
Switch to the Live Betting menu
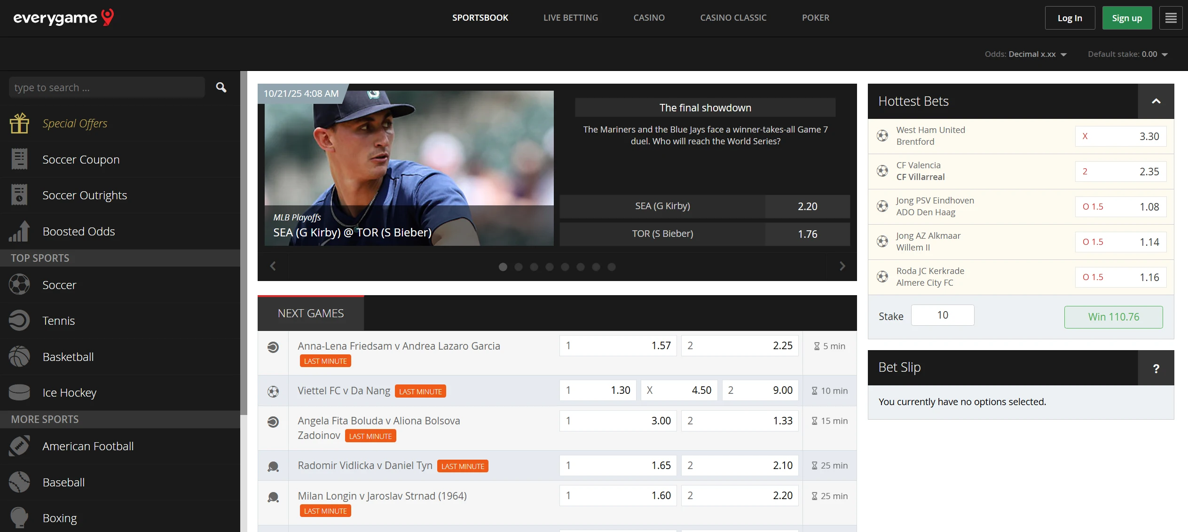tap(570, 18)
